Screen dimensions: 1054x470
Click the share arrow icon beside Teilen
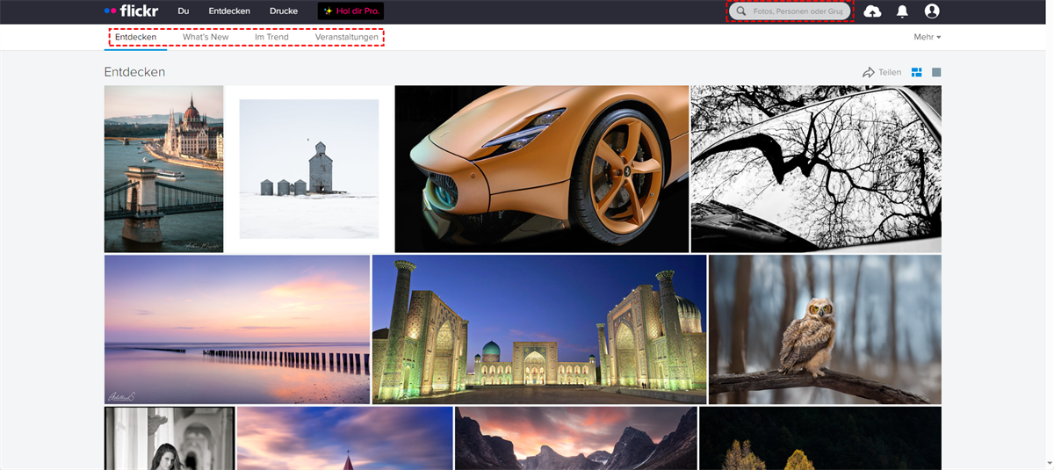(x=869, y=72)
